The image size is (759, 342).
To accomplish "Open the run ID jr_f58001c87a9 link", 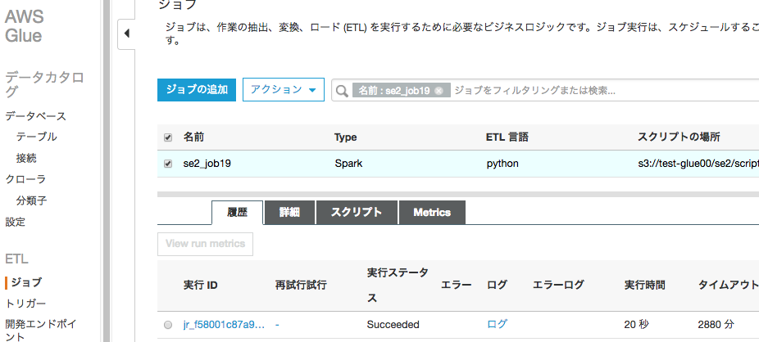I will click(x=224, y=325).
